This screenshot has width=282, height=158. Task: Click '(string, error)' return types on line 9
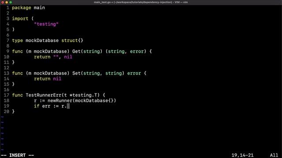click(126, 51)
